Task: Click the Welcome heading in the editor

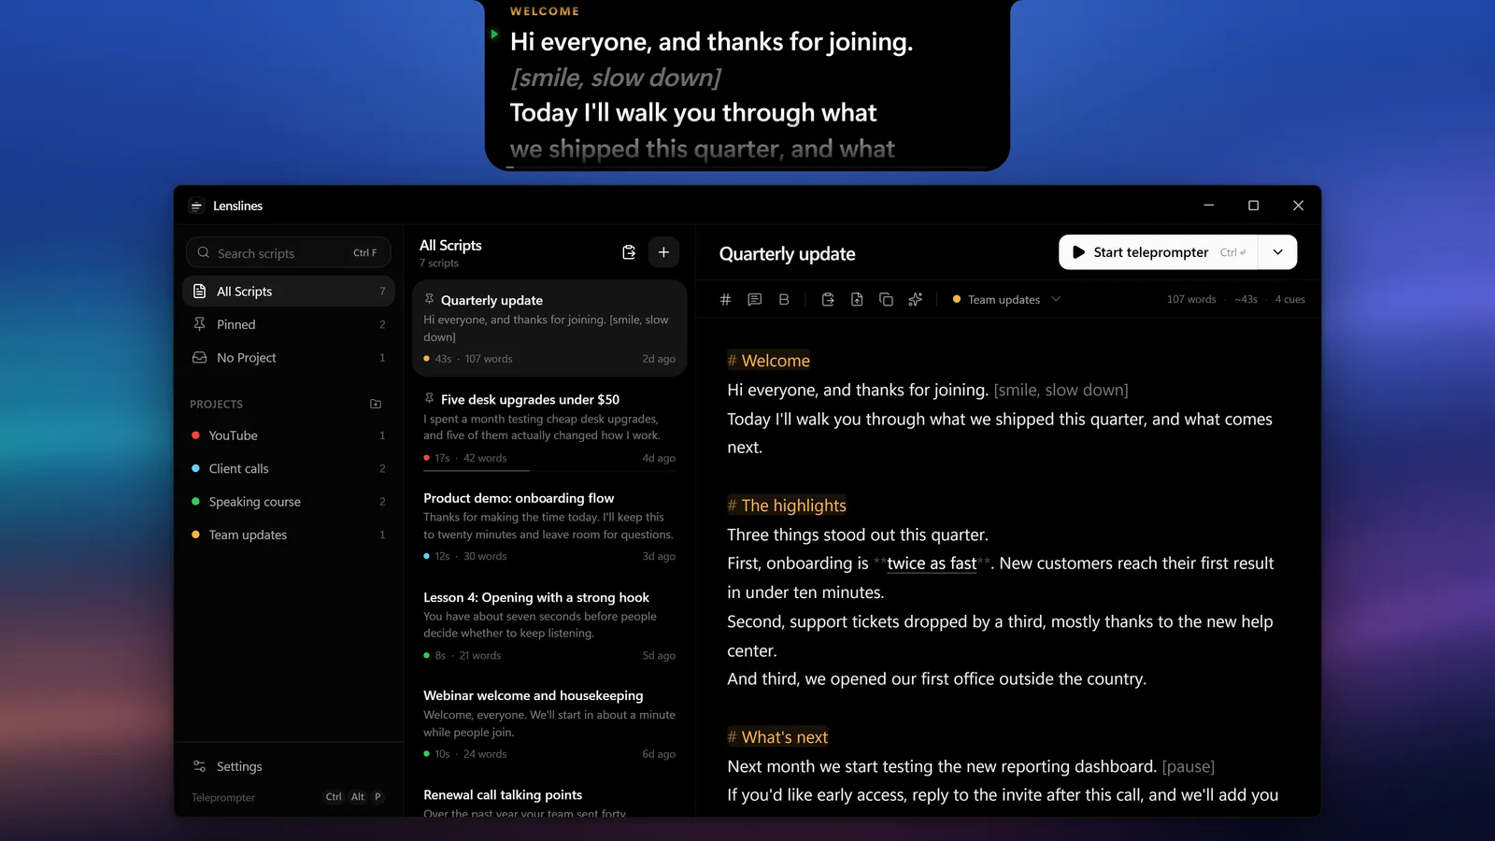Action: tap(769, 361)
